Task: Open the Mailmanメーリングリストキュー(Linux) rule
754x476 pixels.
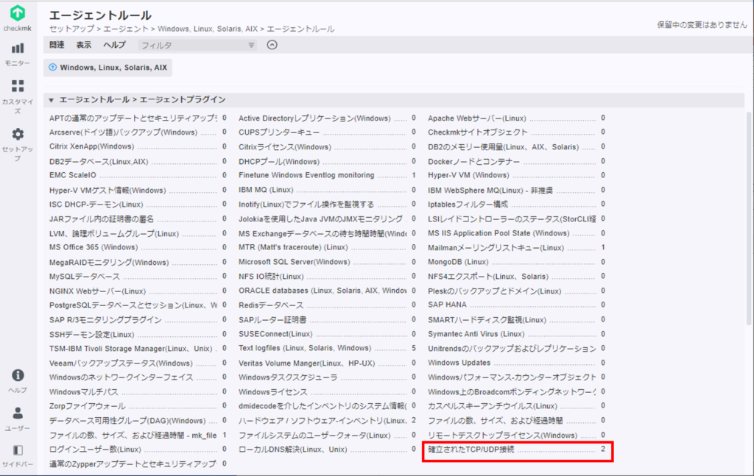Action: (x=496, y=248)
